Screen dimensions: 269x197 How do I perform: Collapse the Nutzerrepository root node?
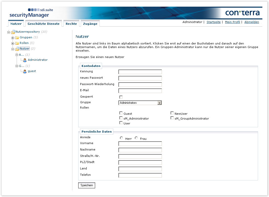click(8, 32)
